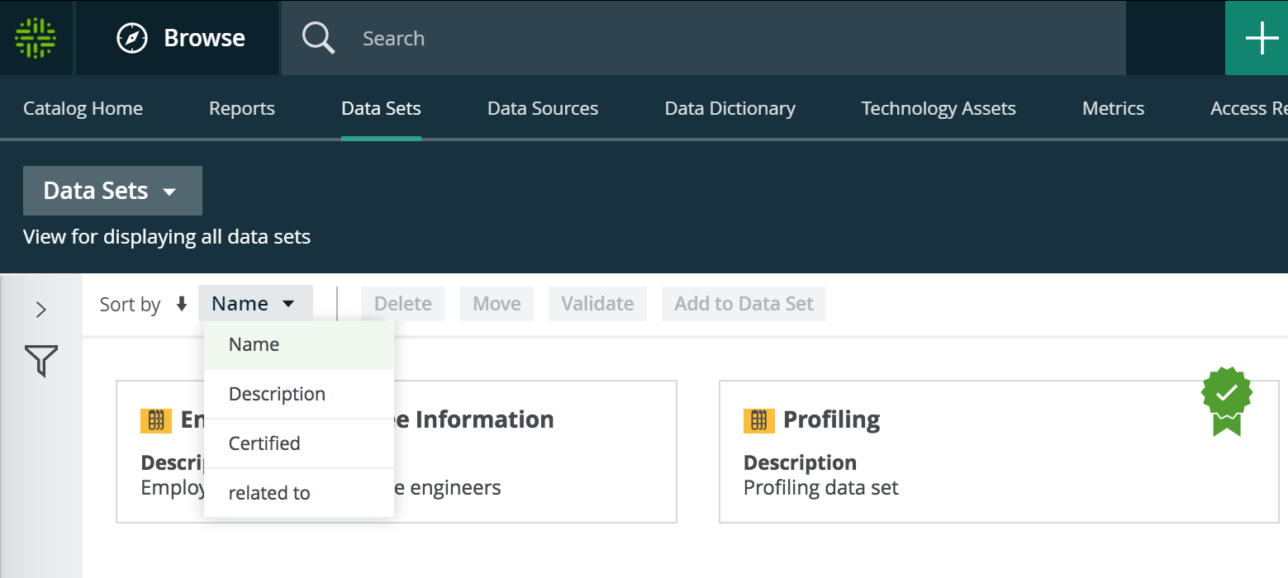Click the Add to Data Set button
This screenshot has width=1288, height=578.
coord(744,304)
